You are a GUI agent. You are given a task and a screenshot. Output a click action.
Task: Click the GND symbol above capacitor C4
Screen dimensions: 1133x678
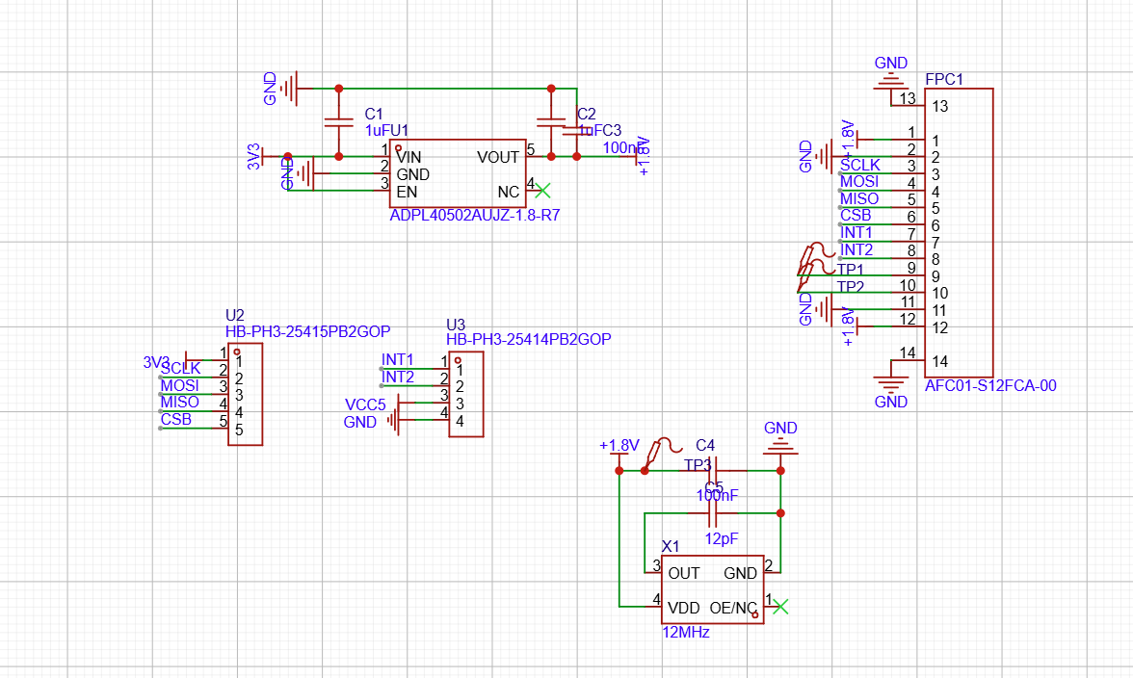[780, 447]
